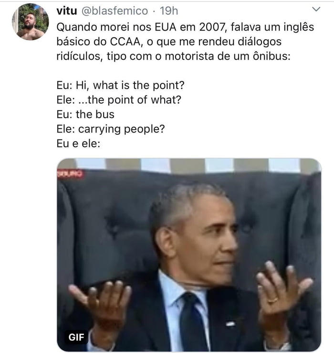Click the word CCAA in the tweet
The image size is (334, 353).
126,42
